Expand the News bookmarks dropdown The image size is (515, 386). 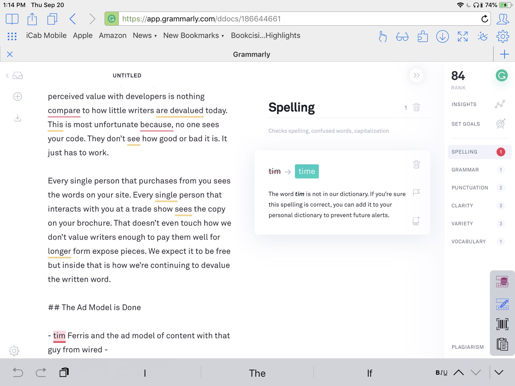[x=145, y=36]
